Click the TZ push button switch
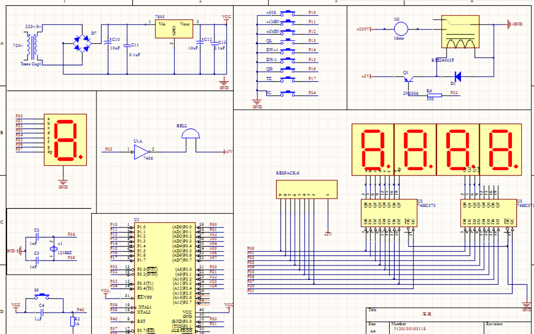 click(288, 79)
